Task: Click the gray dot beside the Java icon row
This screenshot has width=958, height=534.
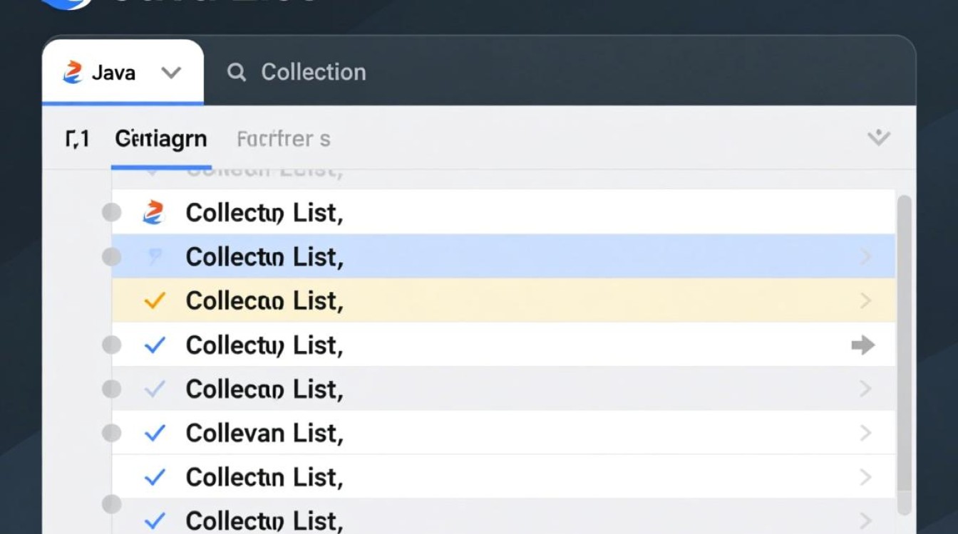Action: point(111,212)
